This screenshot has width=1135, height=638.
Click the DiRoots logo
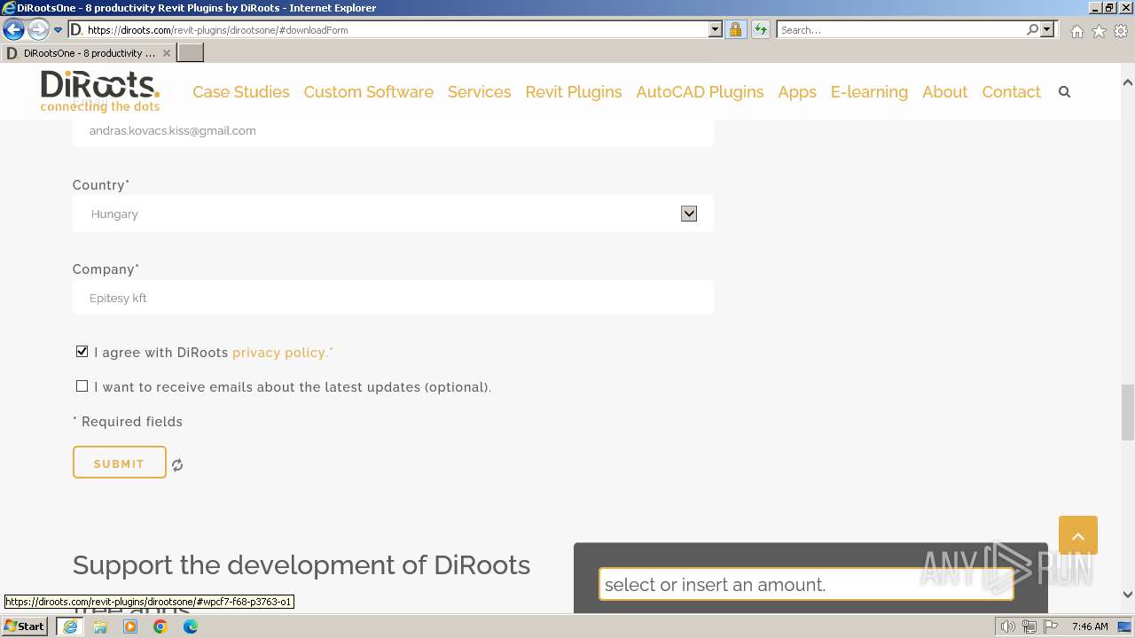tap(100, 91)
